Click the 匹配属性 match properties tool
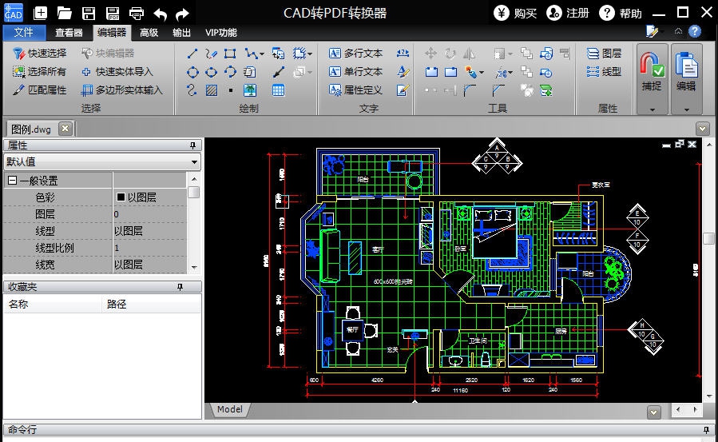 (40, 90)
